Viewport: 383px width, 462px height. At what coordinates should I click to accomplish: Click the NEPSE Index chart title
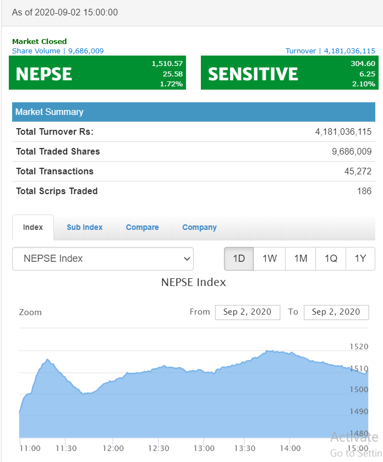(193, 282)
